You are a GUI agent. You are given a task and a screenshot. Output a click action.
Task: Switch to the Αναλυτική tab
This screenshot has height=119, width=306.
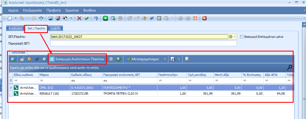16,28
